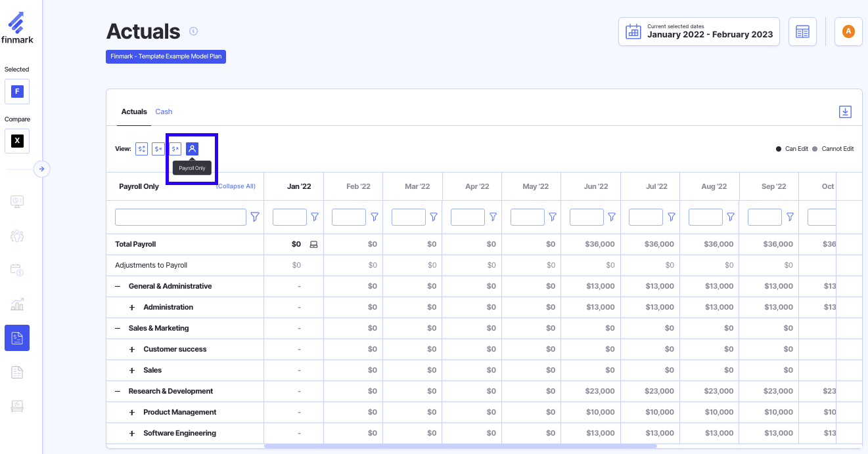Collapse the General & Administrative group

118,287
